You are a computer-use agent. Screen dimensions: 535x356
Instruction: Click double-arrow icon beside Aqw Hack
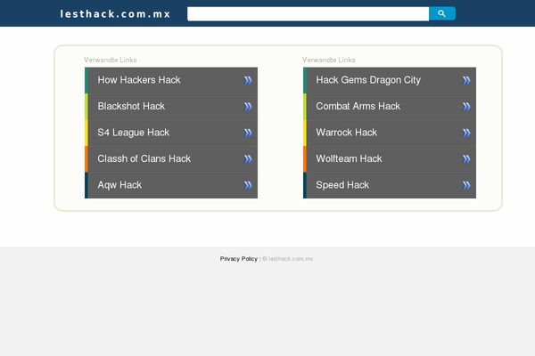click(x=248, y=185)
